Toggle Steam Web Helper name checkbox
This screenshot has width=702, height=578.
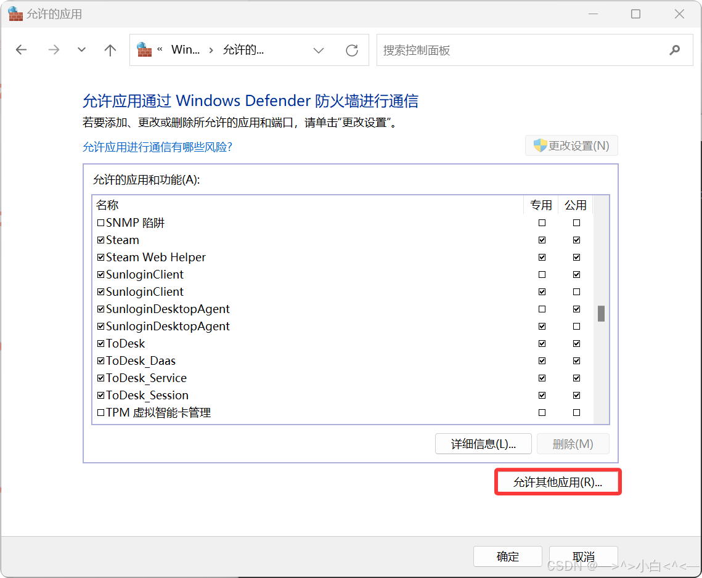[x=100, y=257]
